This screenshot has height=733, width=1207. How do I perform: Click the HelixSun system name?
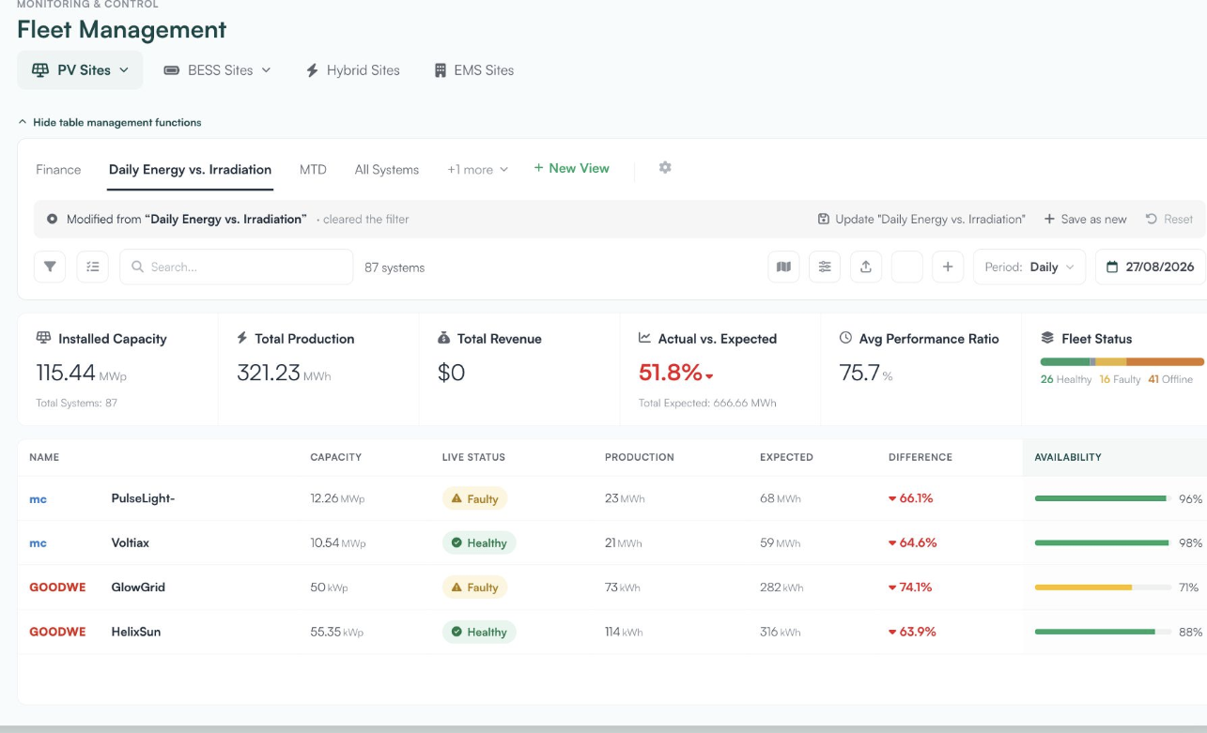(x=136, y=632)
